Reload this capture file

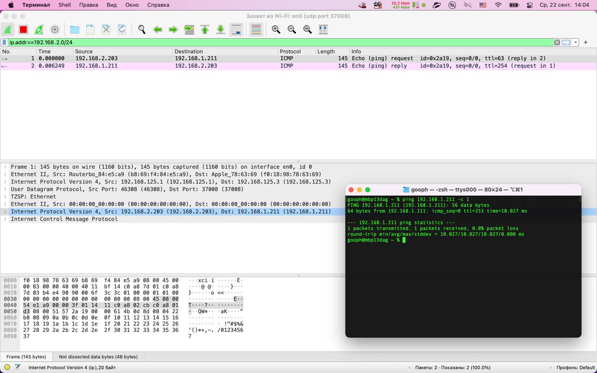pos(122,29)
